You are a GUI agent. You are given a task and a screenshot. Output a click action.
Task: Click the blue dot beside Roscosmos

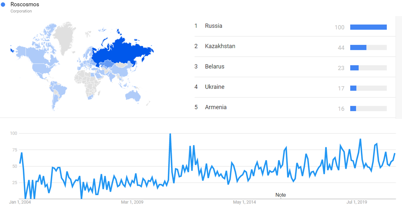coord(3,5)
